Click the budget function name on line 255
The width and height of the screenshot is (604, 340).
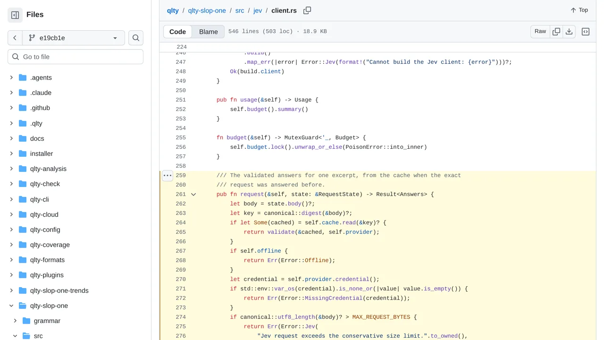click(x=237, y=137)
